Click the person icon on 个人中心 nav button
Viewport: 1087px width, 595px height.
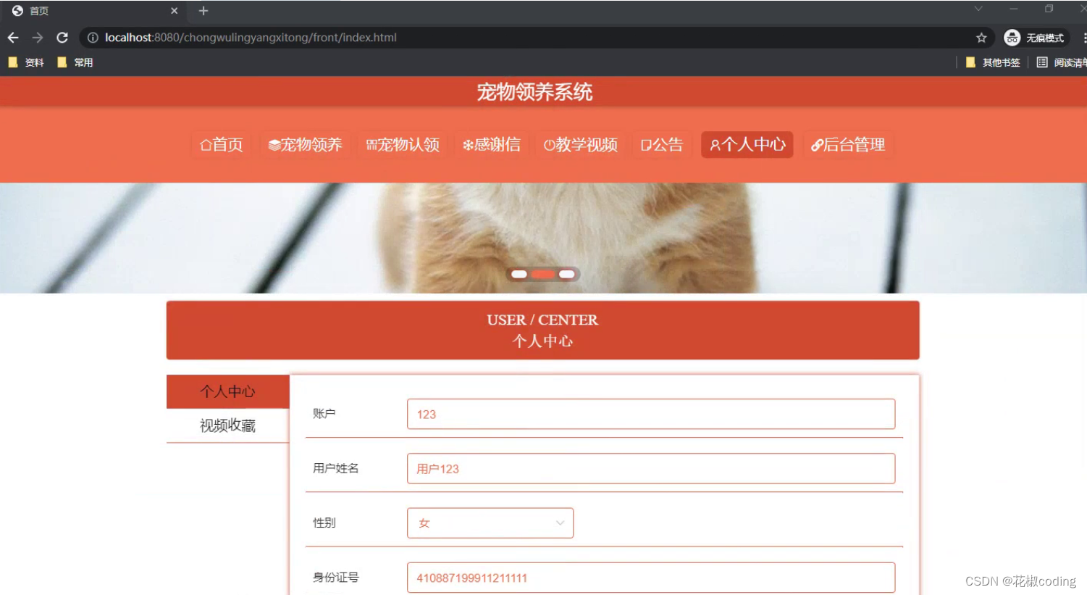point(715,144)
